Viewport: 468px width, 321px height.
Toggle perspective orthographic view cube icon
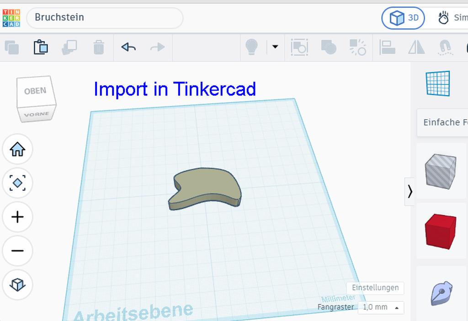18,284
